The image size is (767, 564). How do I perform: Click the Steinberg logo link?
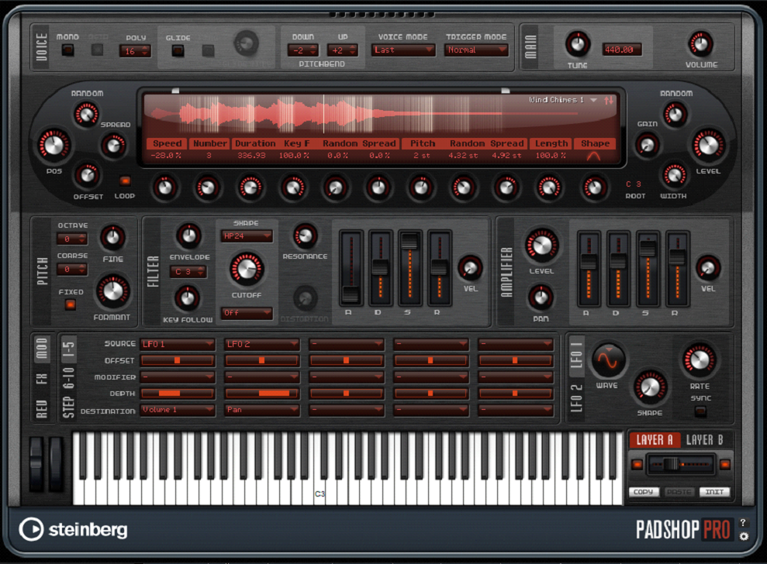tap(74, 529)
